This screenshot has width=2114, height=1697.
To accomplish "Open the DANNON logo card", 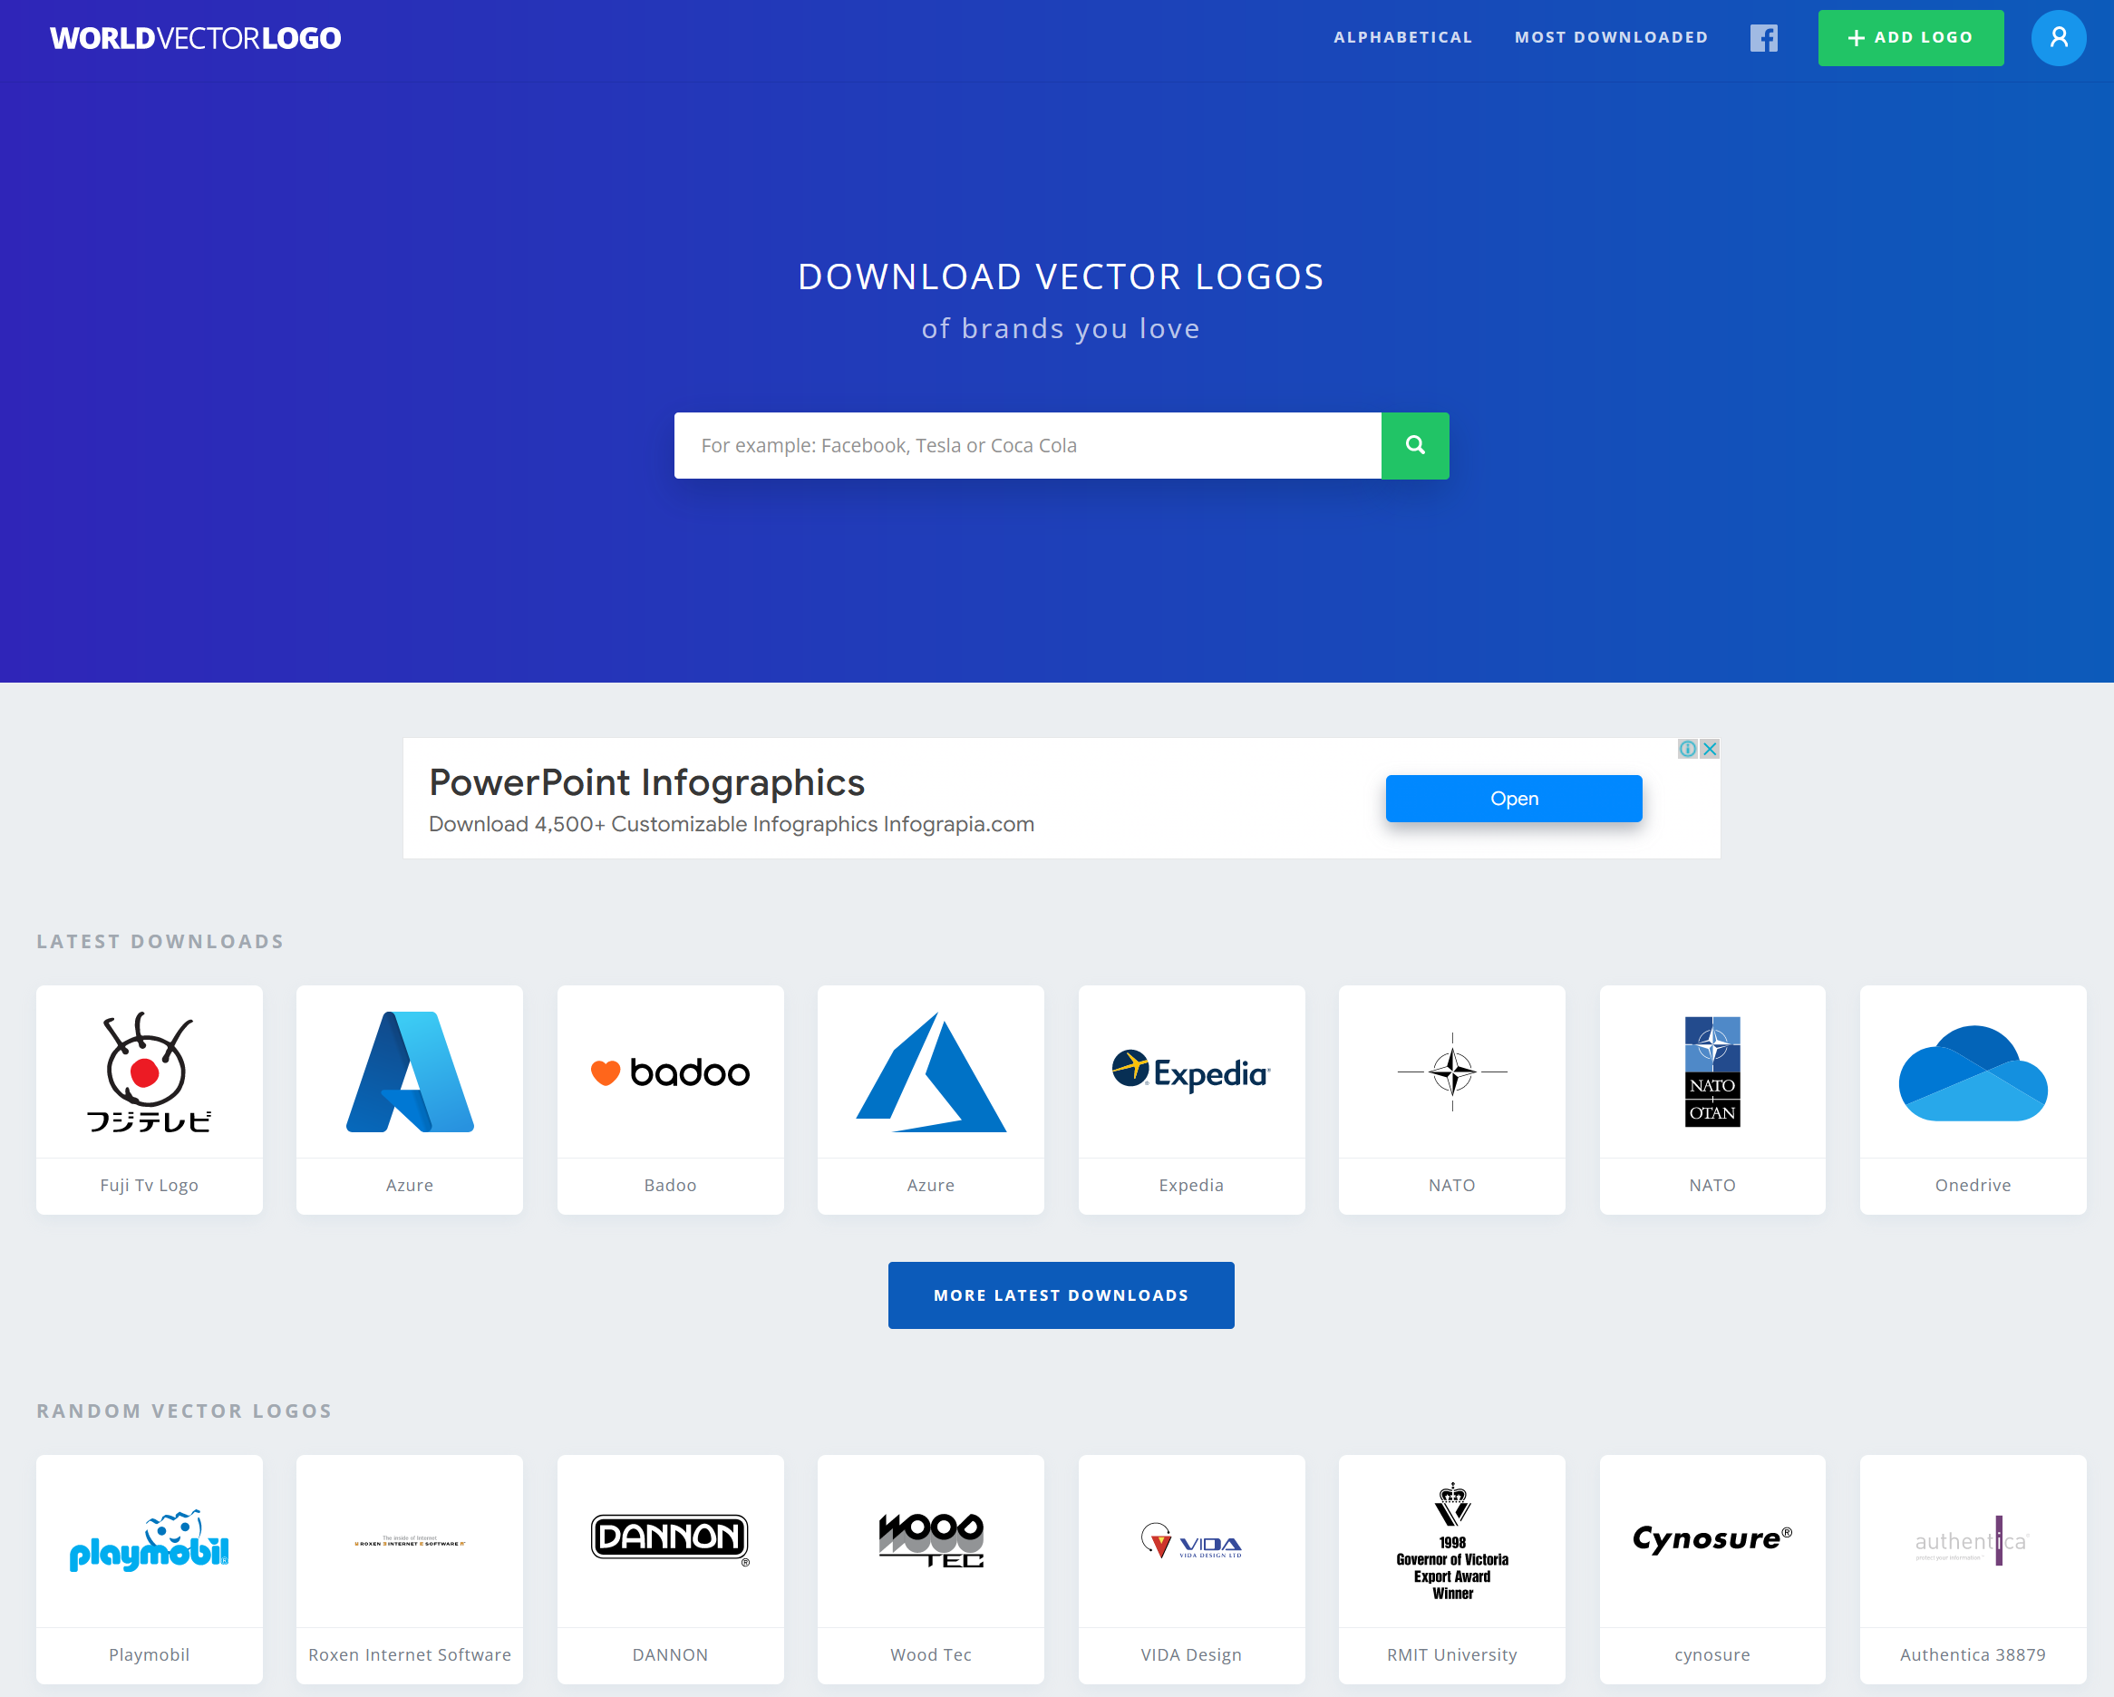I will tap(670, 1542).
